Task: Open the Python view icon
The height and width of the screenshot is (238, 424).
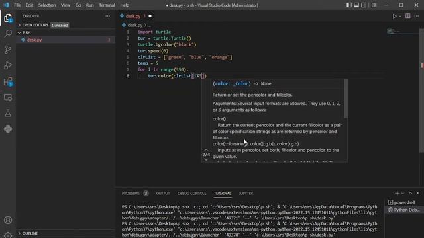Action: point(8,129)
